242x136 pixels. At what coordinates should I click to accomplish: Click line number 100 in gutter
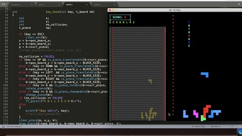[x=6, y=85]
